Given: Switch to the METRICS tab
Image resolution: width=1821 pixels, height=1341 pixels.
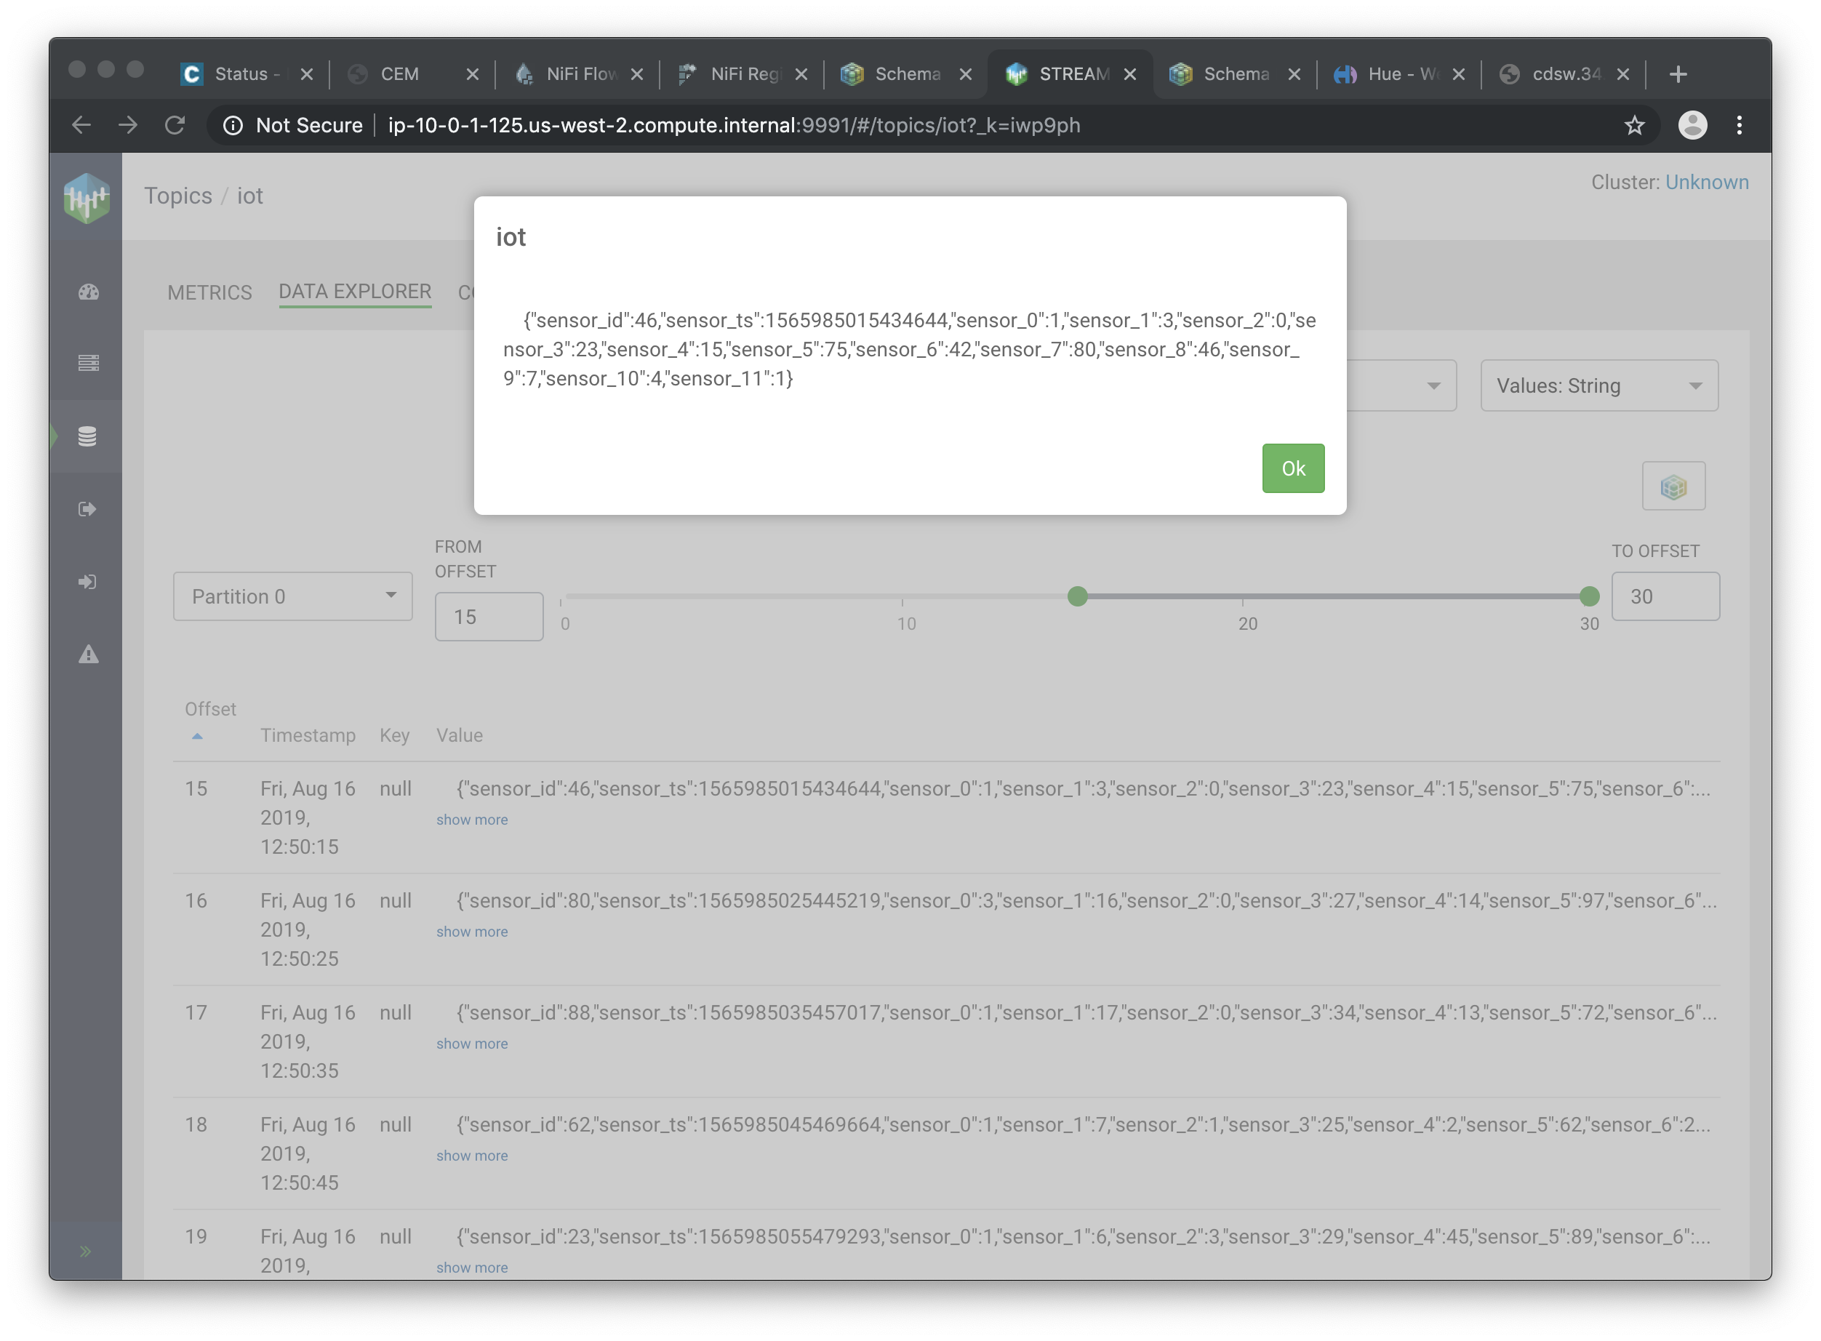Looking at the screenshot, I should click(209, 292).
